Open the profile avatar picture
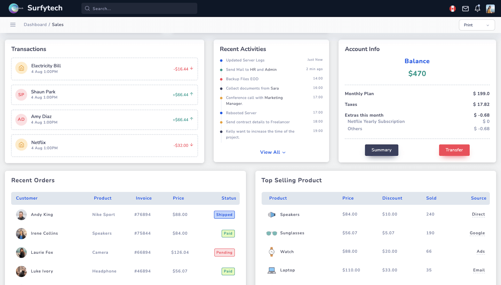The width and height of the screenshot is (501, 285). [x=490, y=8]
